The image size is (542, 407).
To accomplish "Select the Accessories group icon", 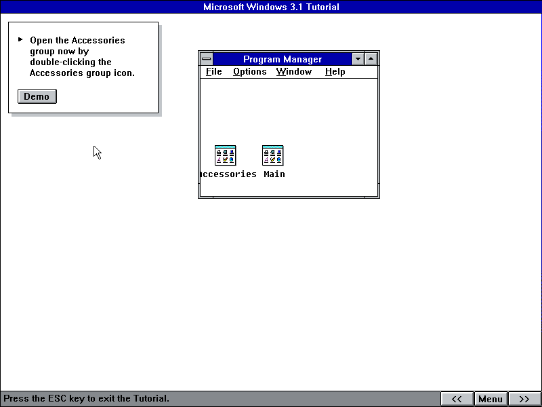I will 226,155.
